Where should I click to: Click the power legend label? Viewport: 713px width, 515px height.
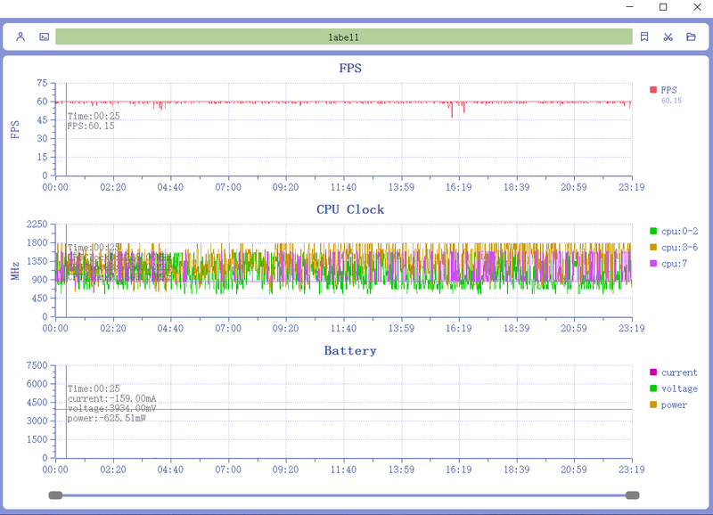[x=674, y=405]
